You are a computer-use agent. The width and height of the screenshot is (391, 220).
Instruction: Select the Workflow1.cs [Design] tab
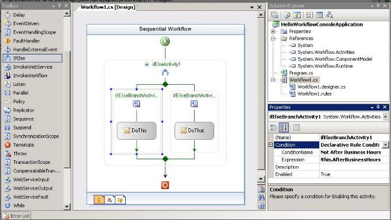tap(108, 7)
